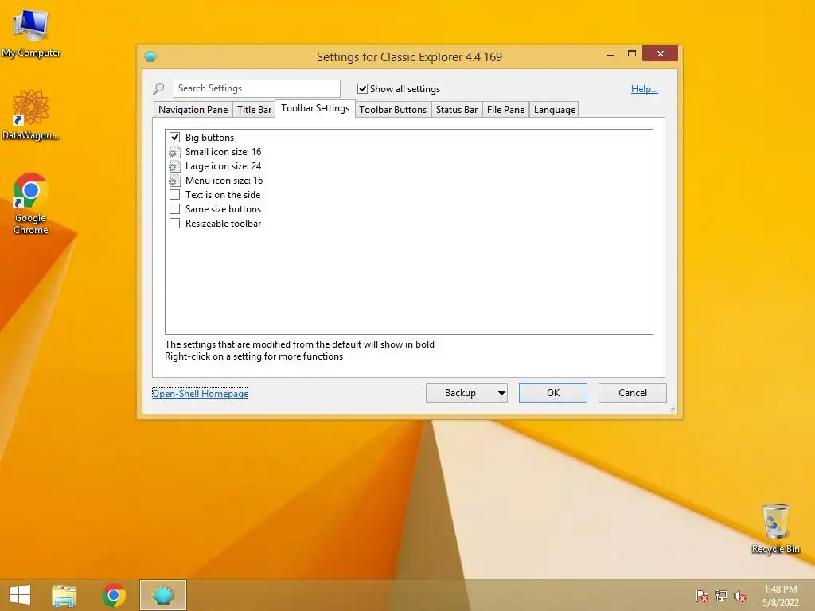Click the Cancel button
815x611 pixels.
point(633,393)
